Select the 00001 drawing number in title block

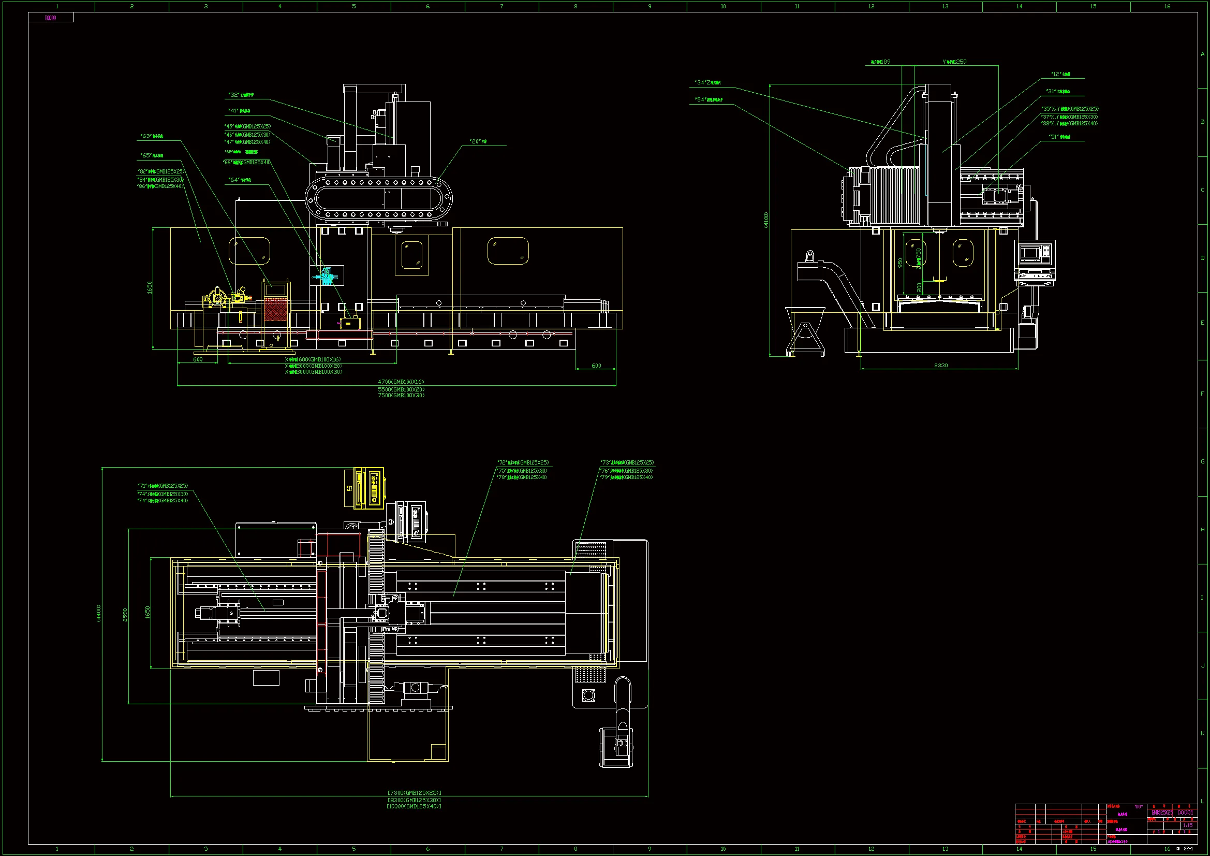1186,813
